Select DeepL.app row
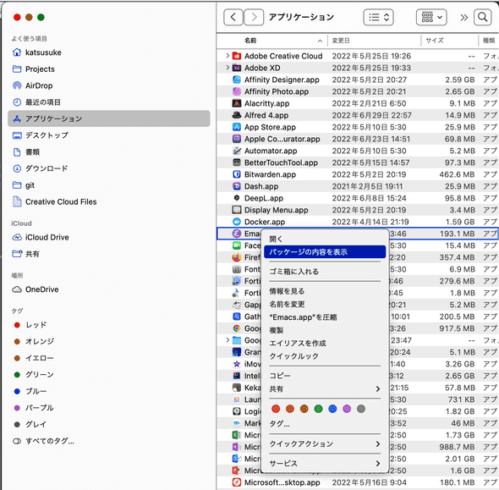Screen dimensions: 499x490 [x=358, y=198]
